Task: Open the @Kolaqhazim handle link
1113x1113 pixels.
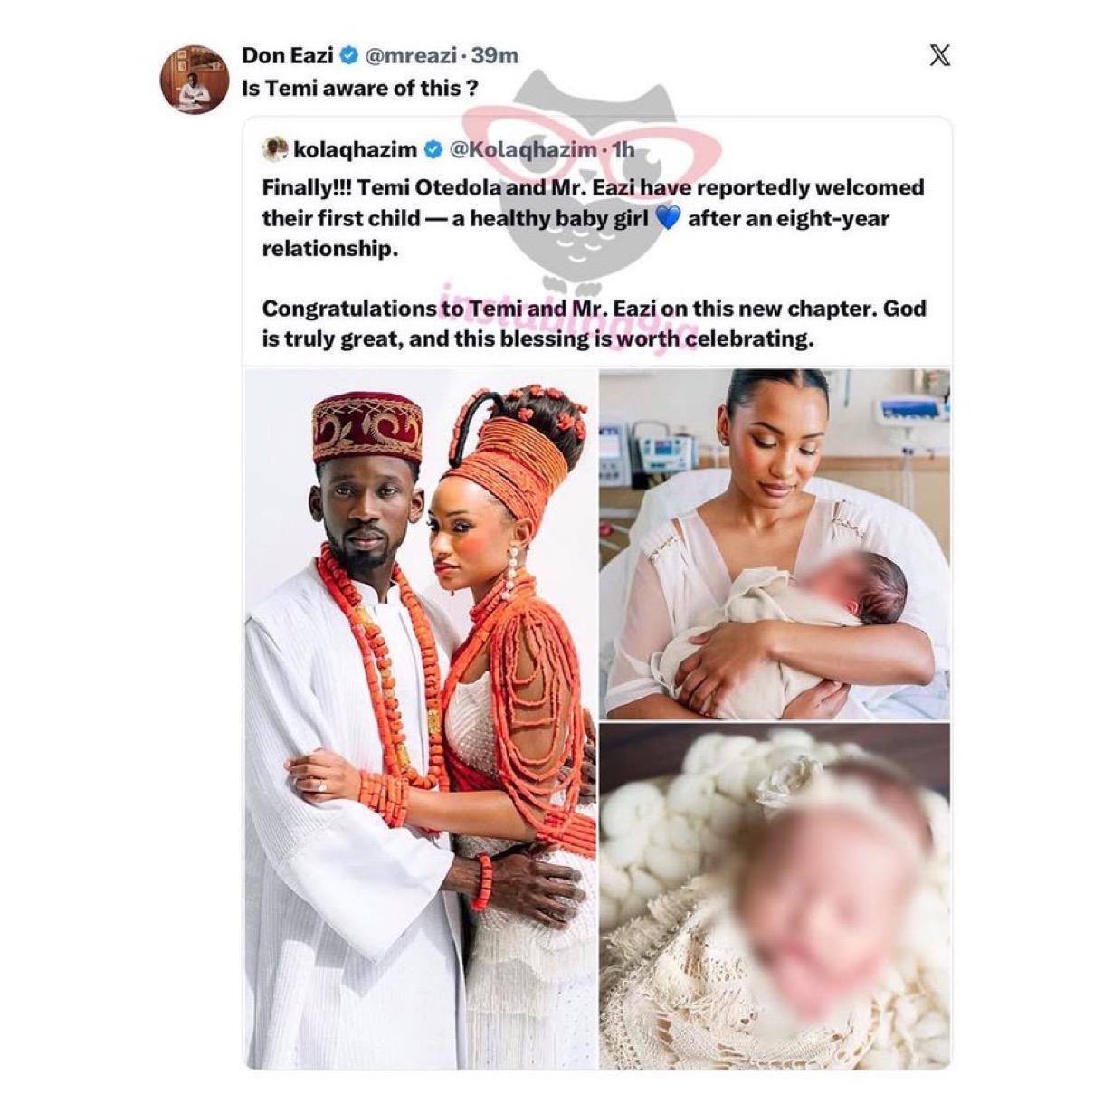Action: click(x=523, y=149)
